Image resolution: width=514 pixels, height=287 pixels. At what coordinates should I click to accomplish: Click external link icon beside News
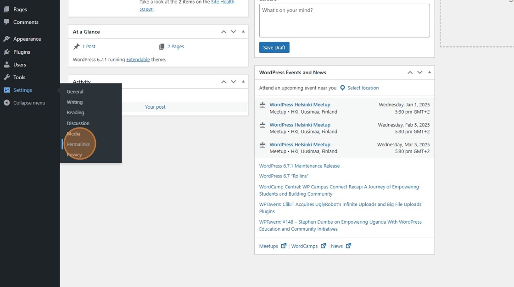click(348, 246)
